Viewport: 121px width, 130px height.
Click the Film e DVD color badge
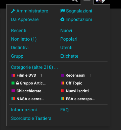(13, 75)
